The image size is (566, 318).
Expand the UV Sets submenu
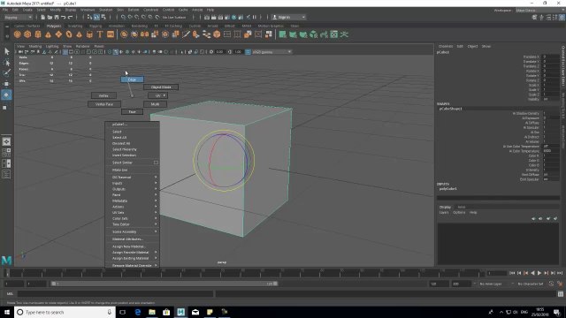(x=133, y=213)
